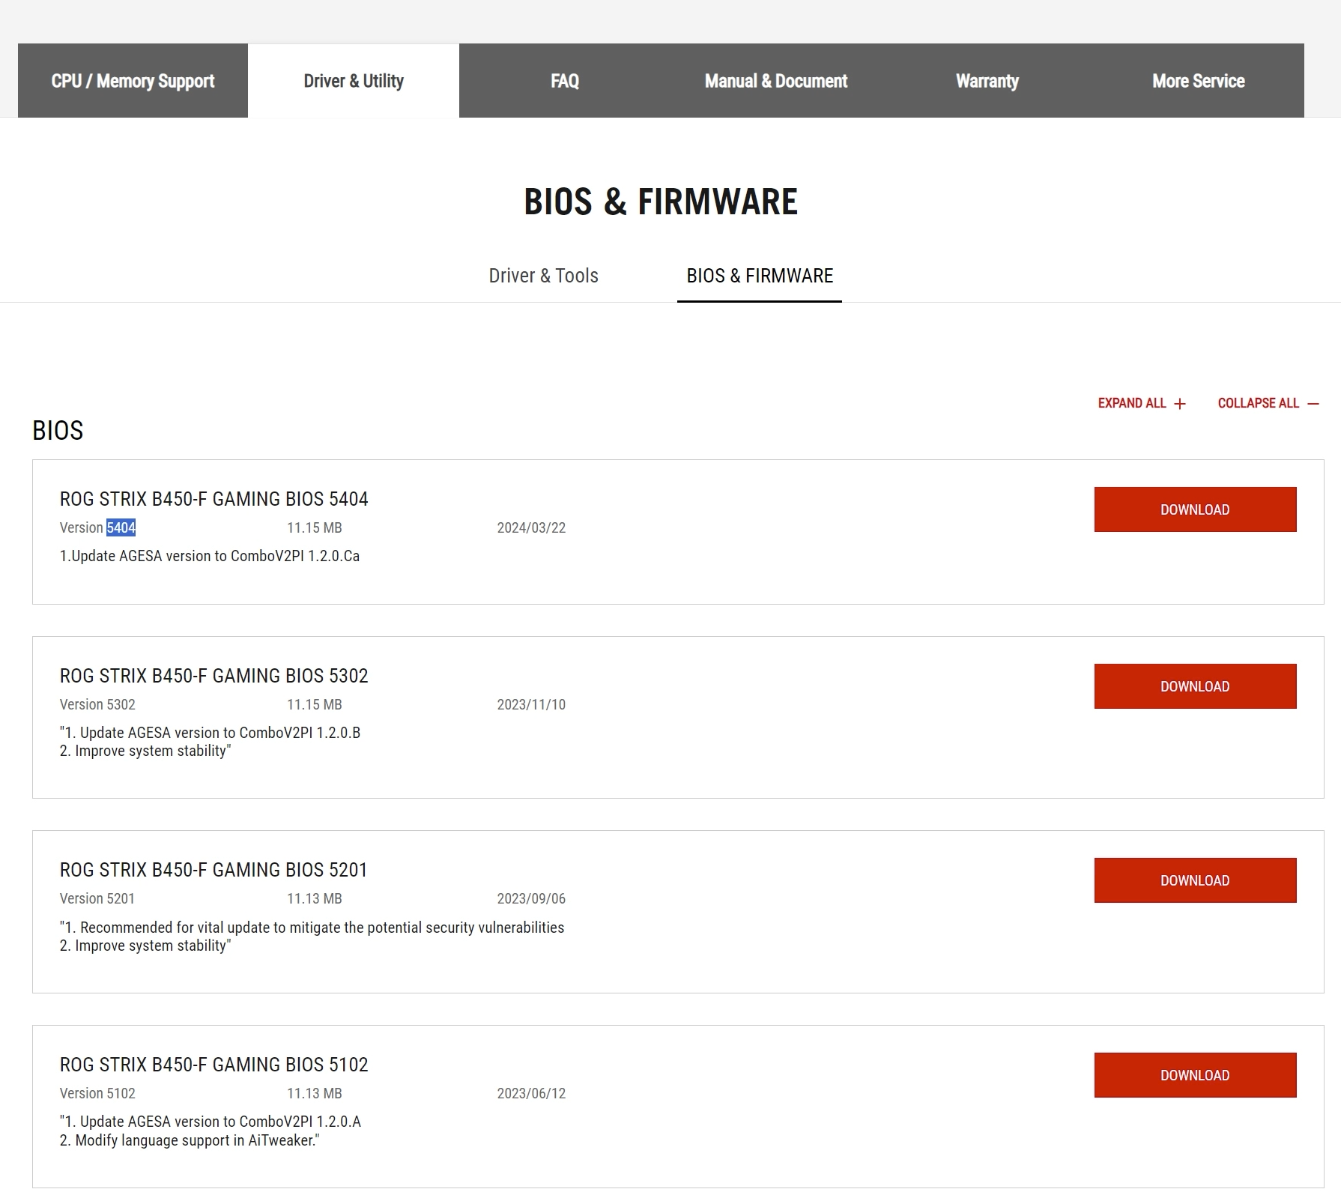Click the ROG STRIX B450-F GAMING BIOS 5102 title
Image resolution: width=1341 pixels, height=1201 pixels.
[x=214, y=1065]
